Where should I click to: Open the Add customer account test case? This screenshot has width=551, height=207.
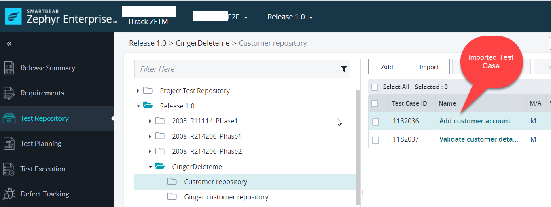(x=475, y=121)
